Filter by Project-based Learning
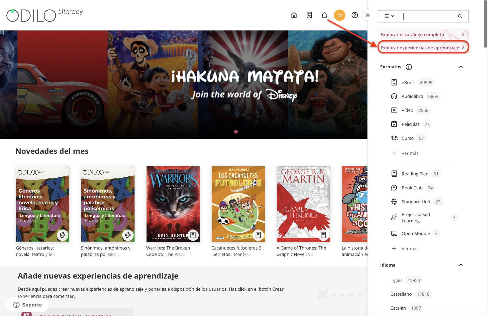The width and height of the screenshot is (488, 316). 424,218
